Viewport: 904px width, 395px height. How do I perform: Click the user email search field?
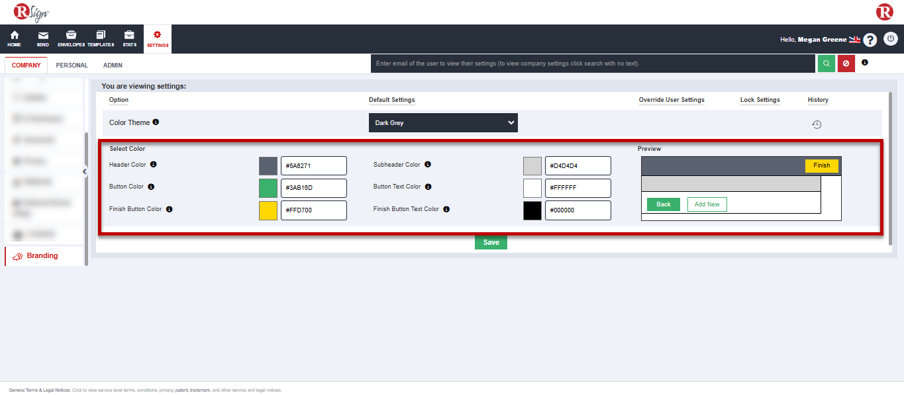(x=593, y=64)
